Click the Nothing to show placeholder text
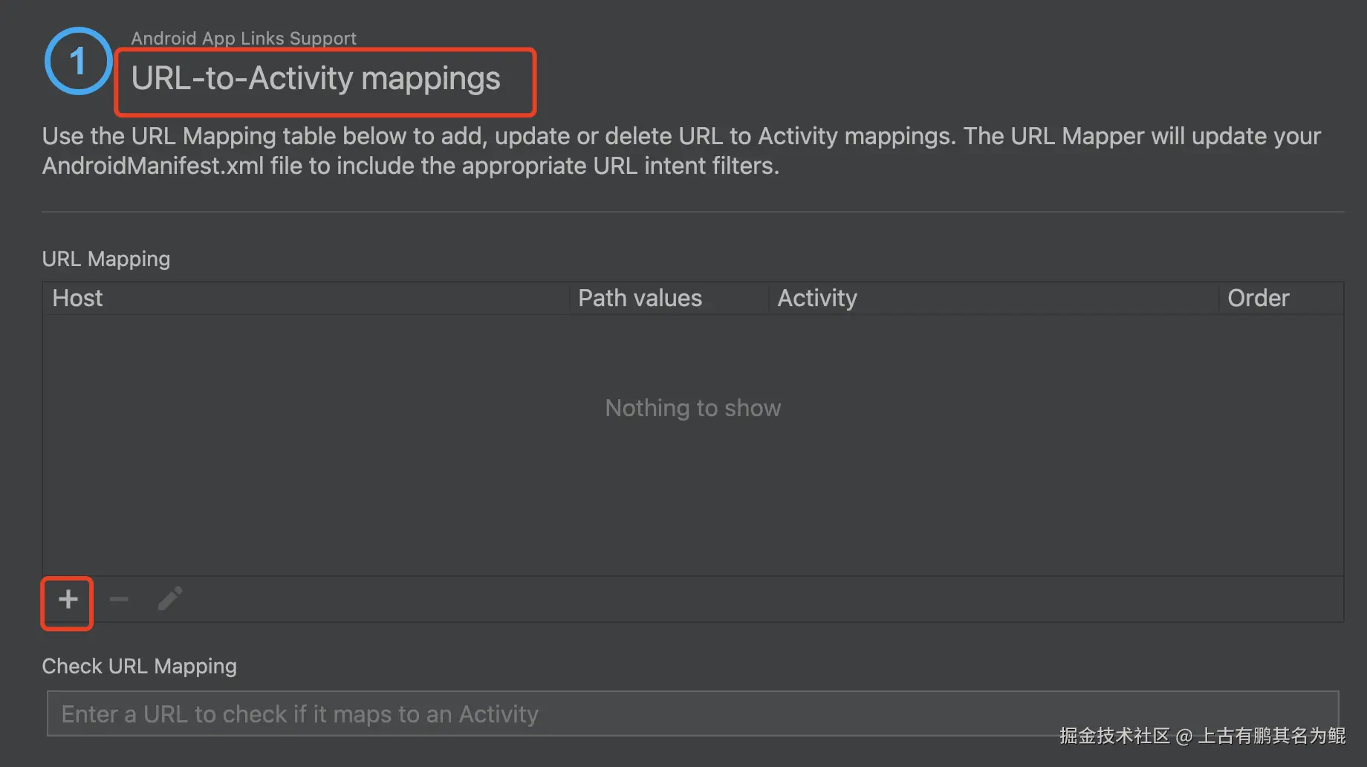Image resolution: width=1367 pixels, height=767 pixels. (x=692, y=408)
